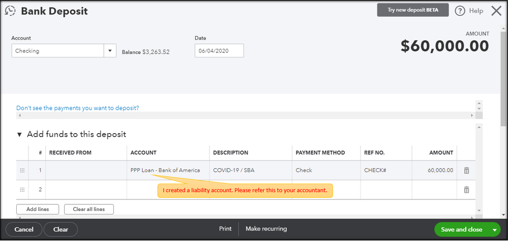Click the deposit Date field
Image resolution: width=508 pixels, height=241 pixels.
coord(219,51)
